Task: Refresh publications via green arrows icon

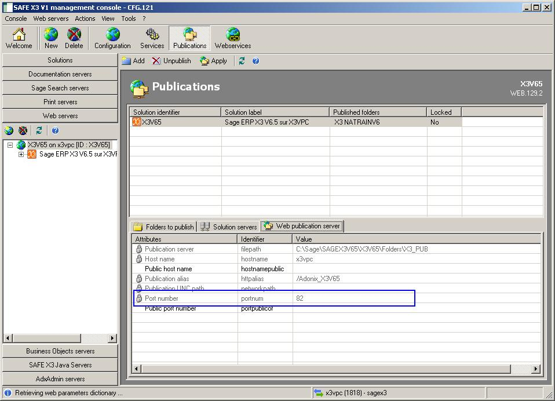Action: point(242,61)
